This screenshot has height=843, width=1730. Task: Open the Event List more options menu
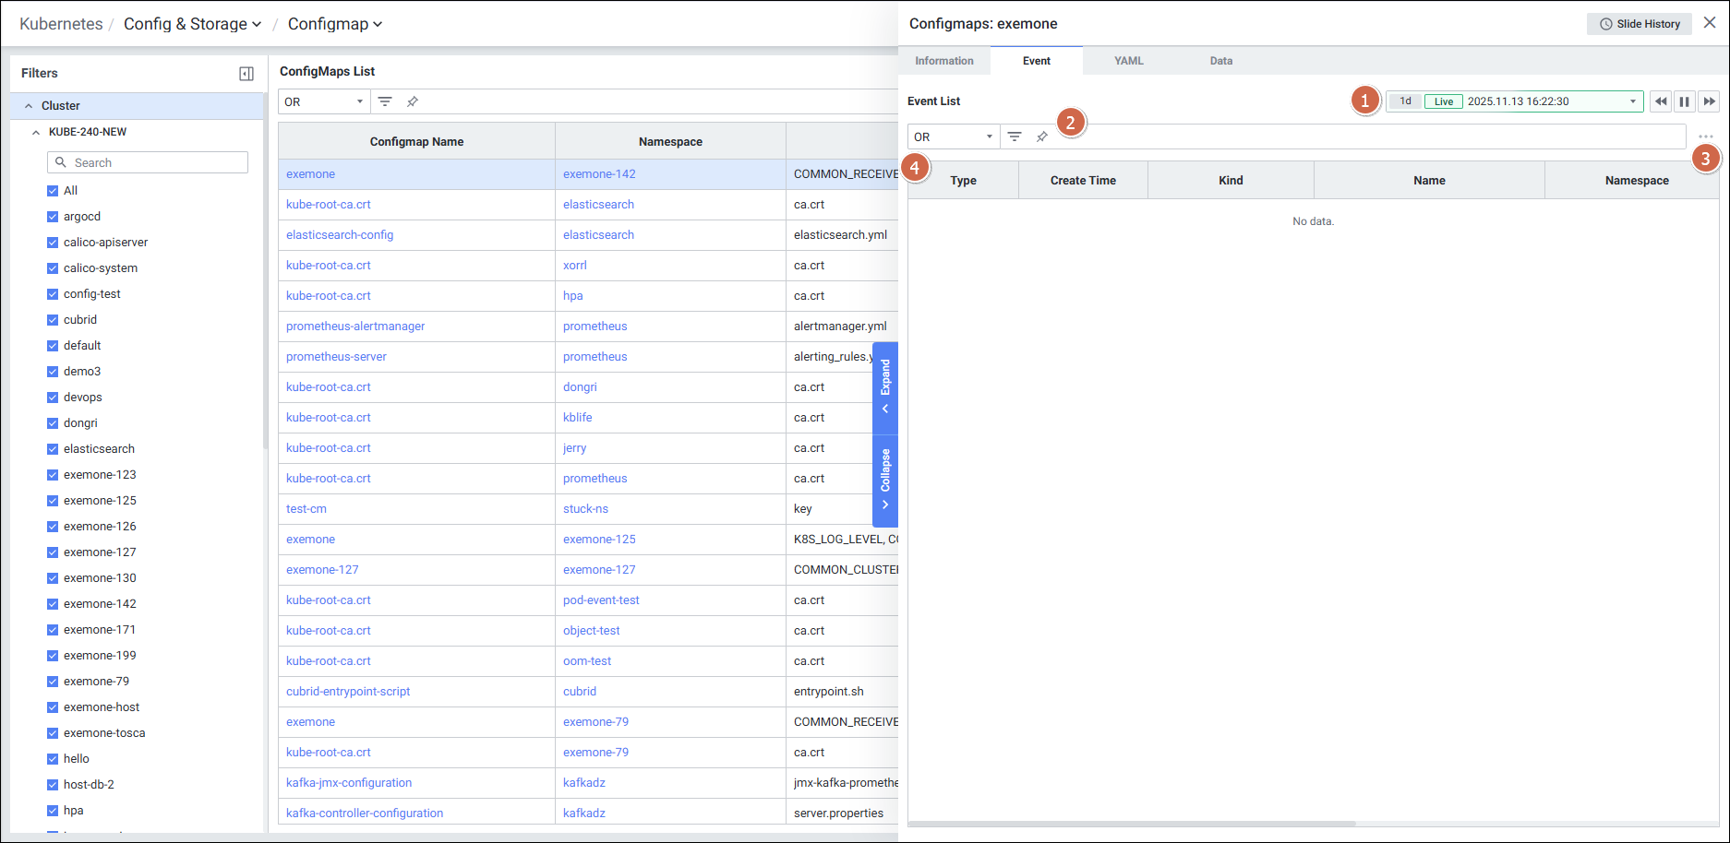tap(1705, 137)
